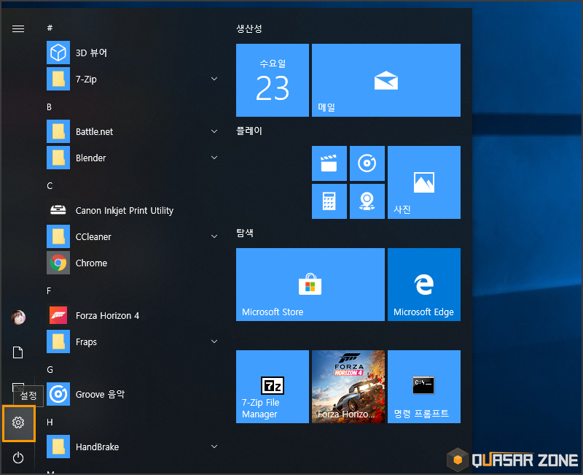
Task: Expand the HandBrake folder chevron
Action: [x=214, y=447]
